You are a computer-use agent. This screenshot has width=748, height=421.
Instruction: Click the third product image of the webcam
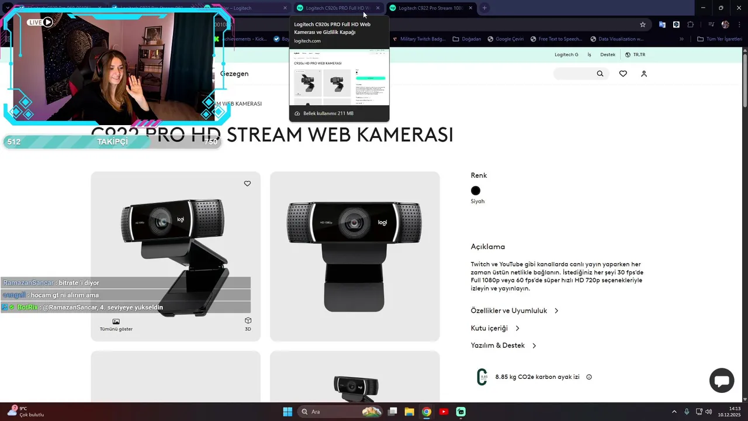(175, 377)
